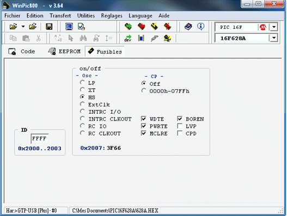287x216 pixels.
Task: Click the greyed copy icon
Action: pyautogui.click(x=13, y=38)
